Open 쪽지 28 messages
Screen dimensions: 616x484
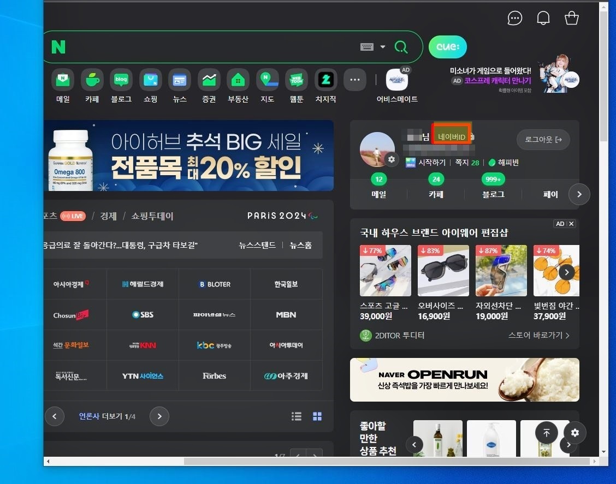tap(467, 163)
